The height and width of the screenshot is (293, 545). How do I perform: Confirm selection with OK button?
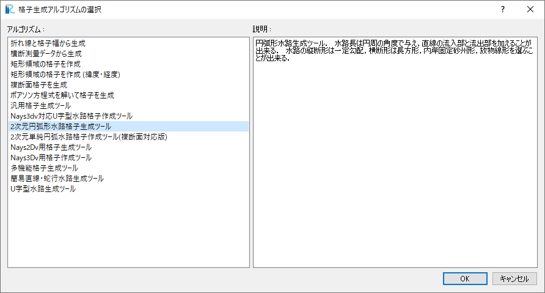pos(465,279)
